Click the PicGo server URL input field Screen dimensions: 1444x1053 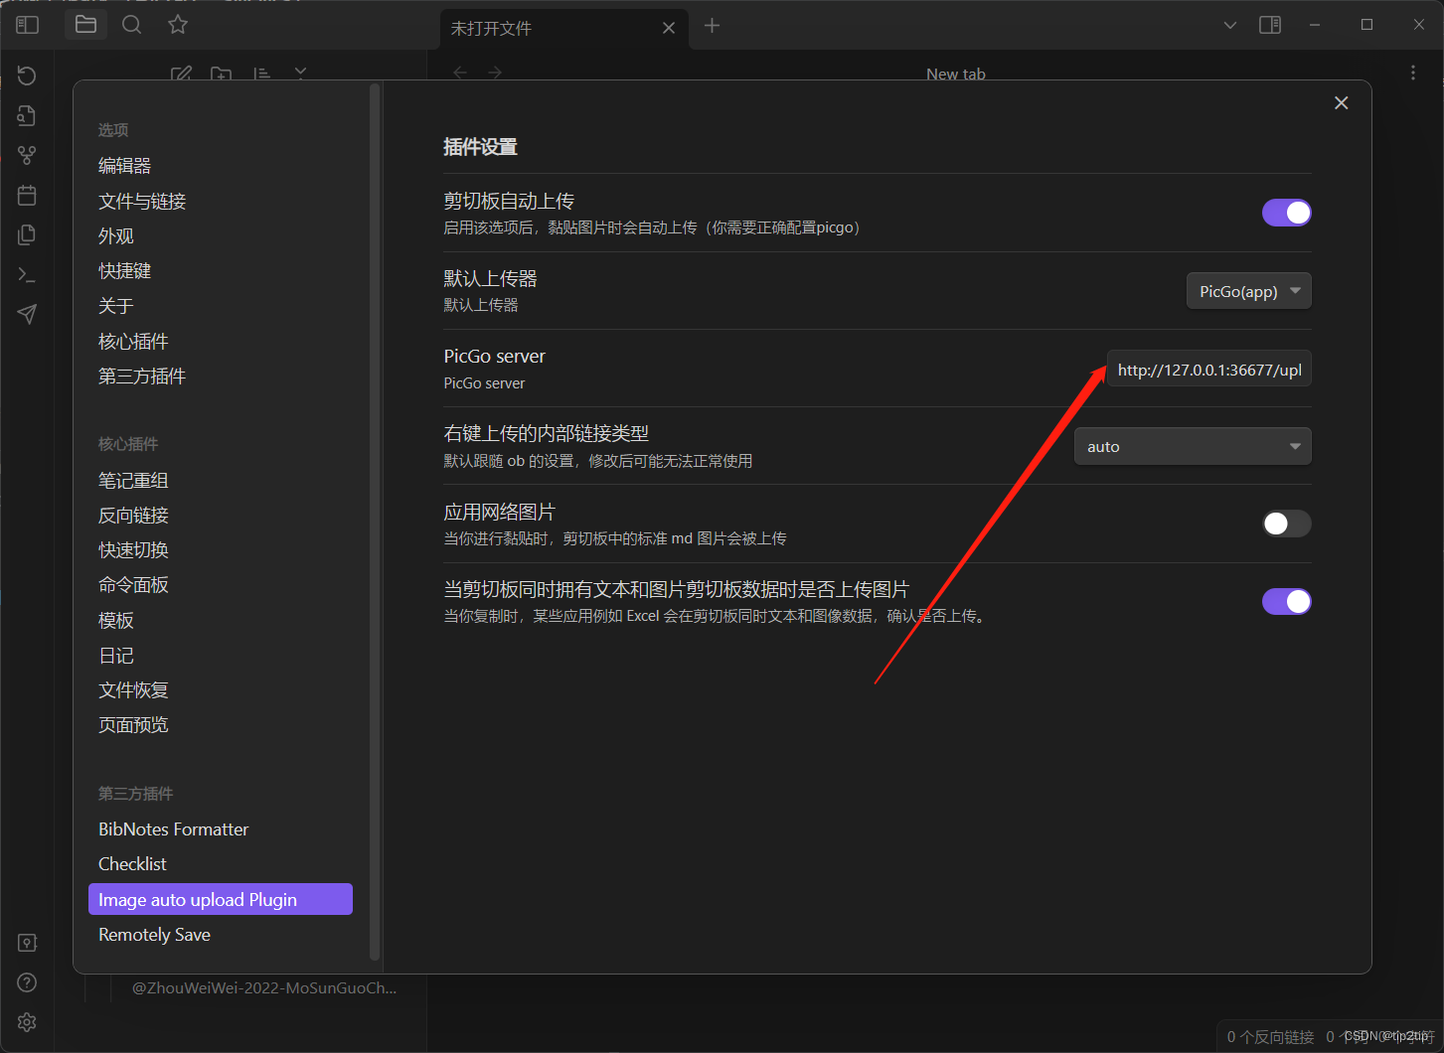pos(1209,369)
